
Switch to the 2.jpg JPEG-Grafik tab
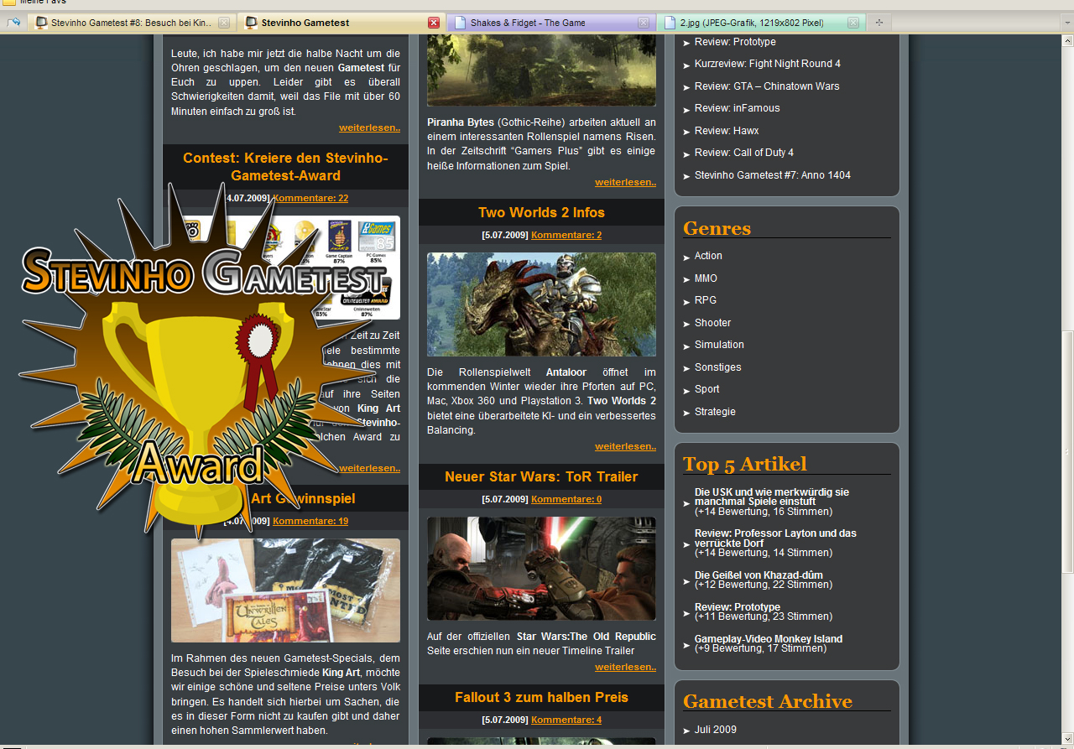coord(751,23)
